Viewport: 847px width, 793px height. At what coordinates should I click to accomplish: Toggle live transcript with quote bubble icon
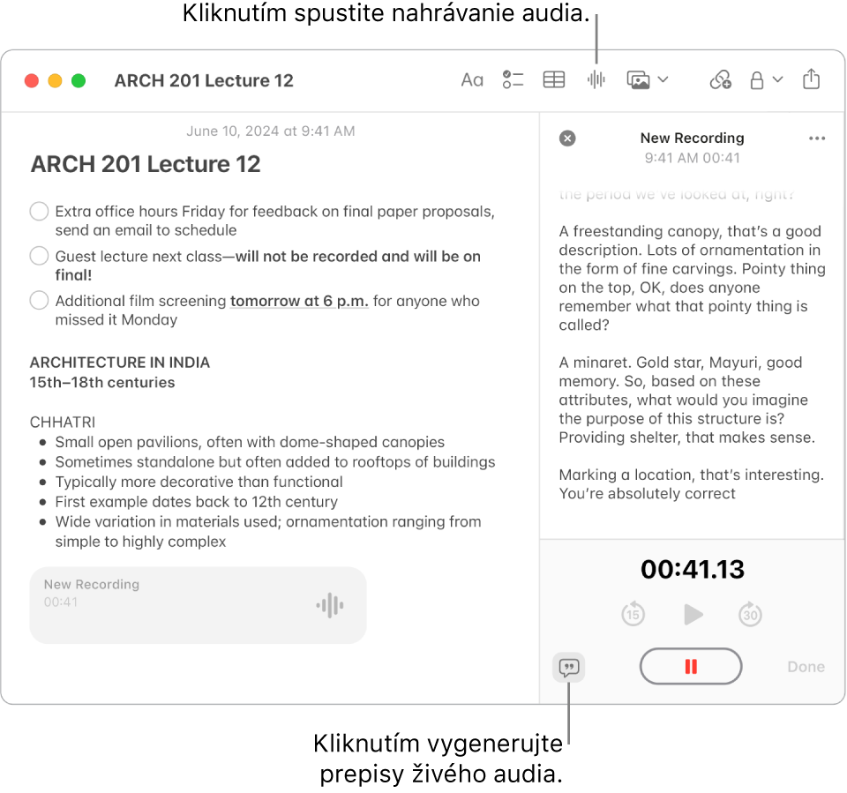point(569,667)
